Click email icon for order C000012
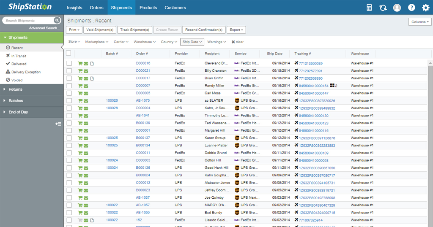The image size is (433, 227). point(86,183)
